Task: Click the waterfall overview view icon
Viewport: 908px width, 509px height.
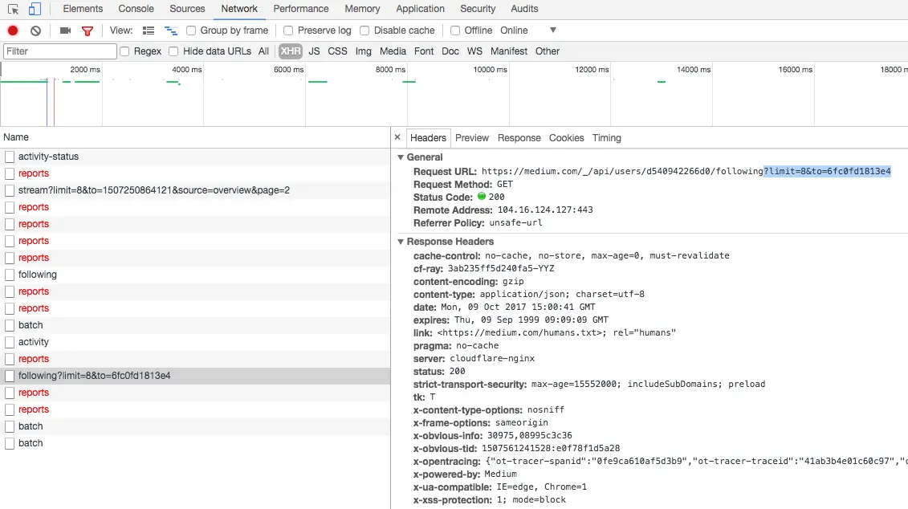Action: tap(171, 31)
